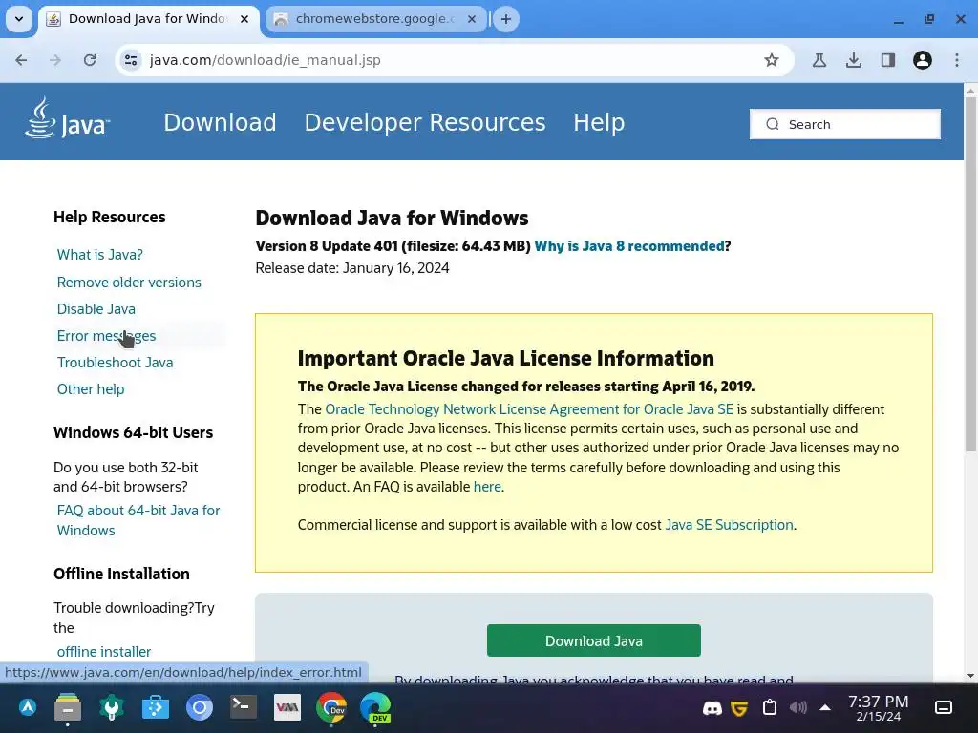Image resolution: width=978 pixels, height=733 pixels.
Task: Open the clipboard tray icon
Action: (x=770, y=707)
